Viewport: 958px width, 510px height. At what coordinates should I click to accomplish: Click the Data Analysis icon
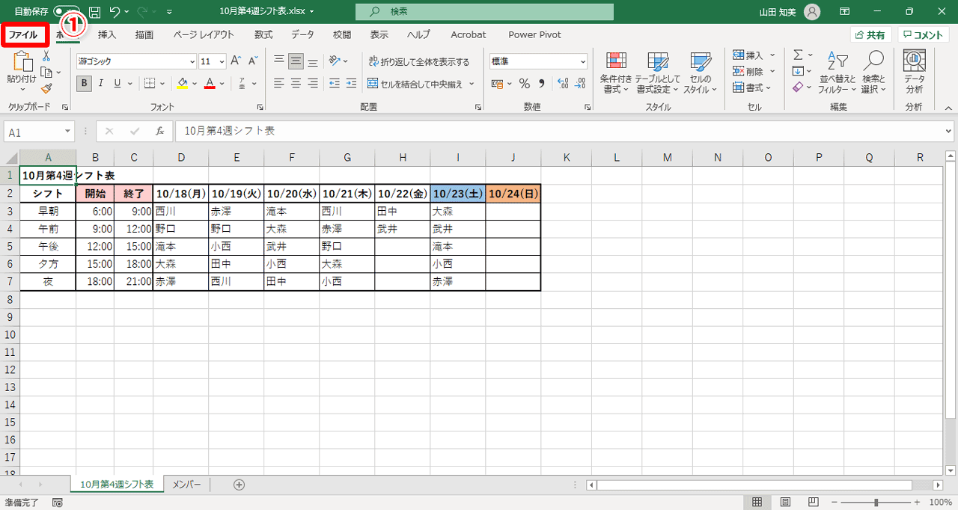(x=914, y=72)
